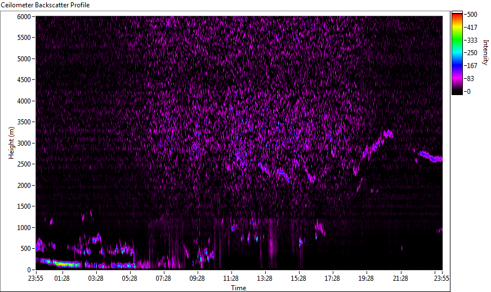Click the 15:28 time axis label
Screen dimensions: 491x292
tap(298, 278)
